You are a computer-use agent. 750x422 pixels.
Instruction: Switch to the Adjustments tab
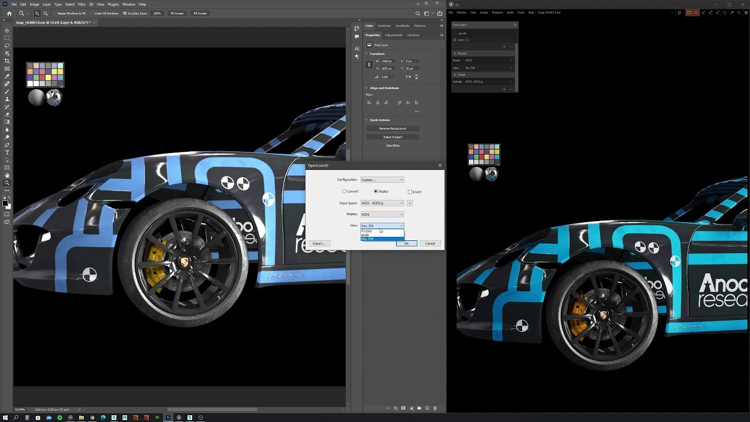click(x=393, y=35)
